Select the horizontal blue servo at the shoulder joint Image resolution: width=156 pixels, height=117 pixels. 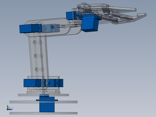click(x=43, y=83)
